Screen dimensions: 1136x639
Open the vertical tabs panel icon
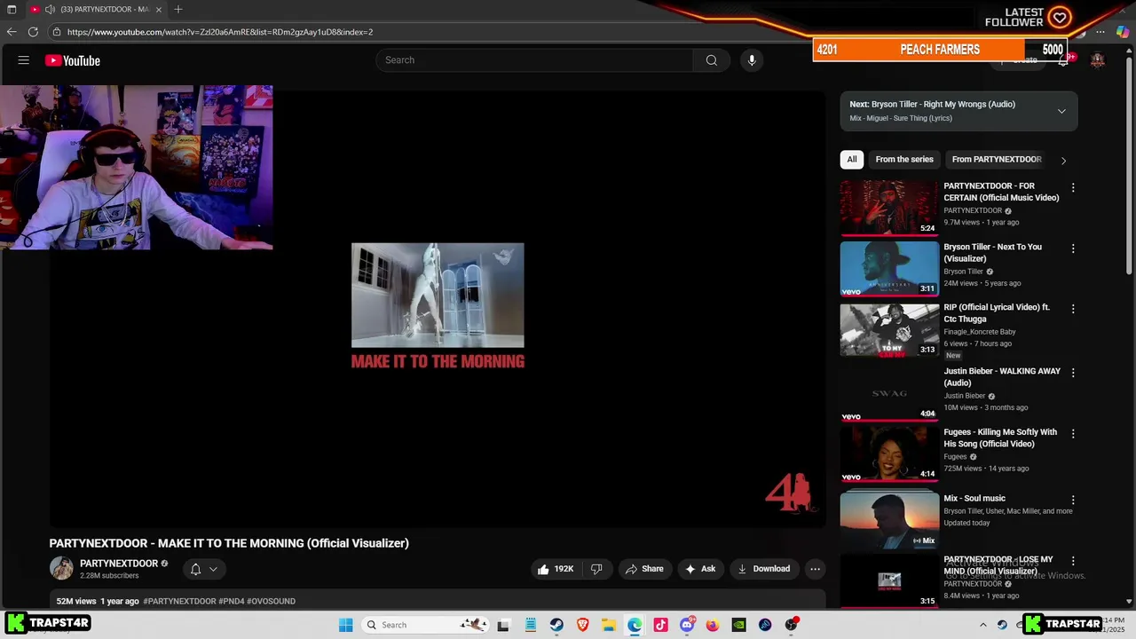tap(12, 9)
